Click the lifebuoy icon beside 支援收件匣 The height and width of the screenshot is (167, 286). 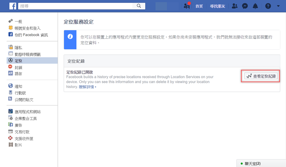tap(10, 138)
